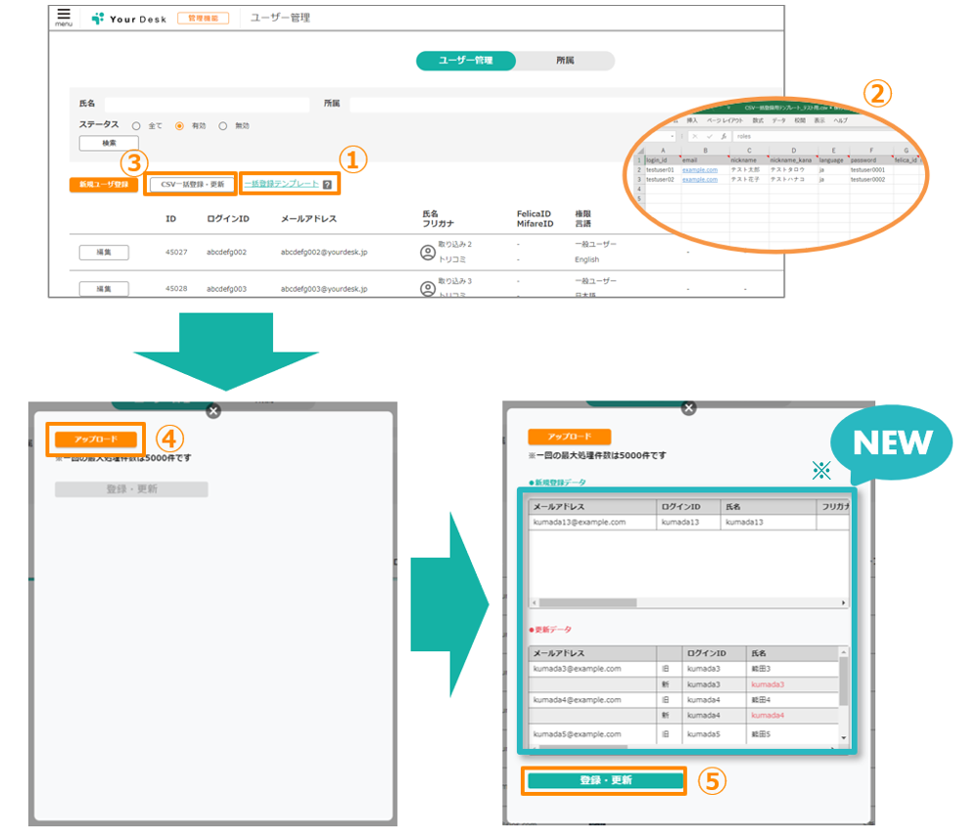Open the hamburger menu icon
The image size is (980, 839).
pyautogui.click(x=64, y=15)
